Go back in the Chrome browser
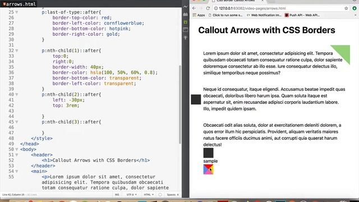The image size is (359, 202). click(194, 8)
